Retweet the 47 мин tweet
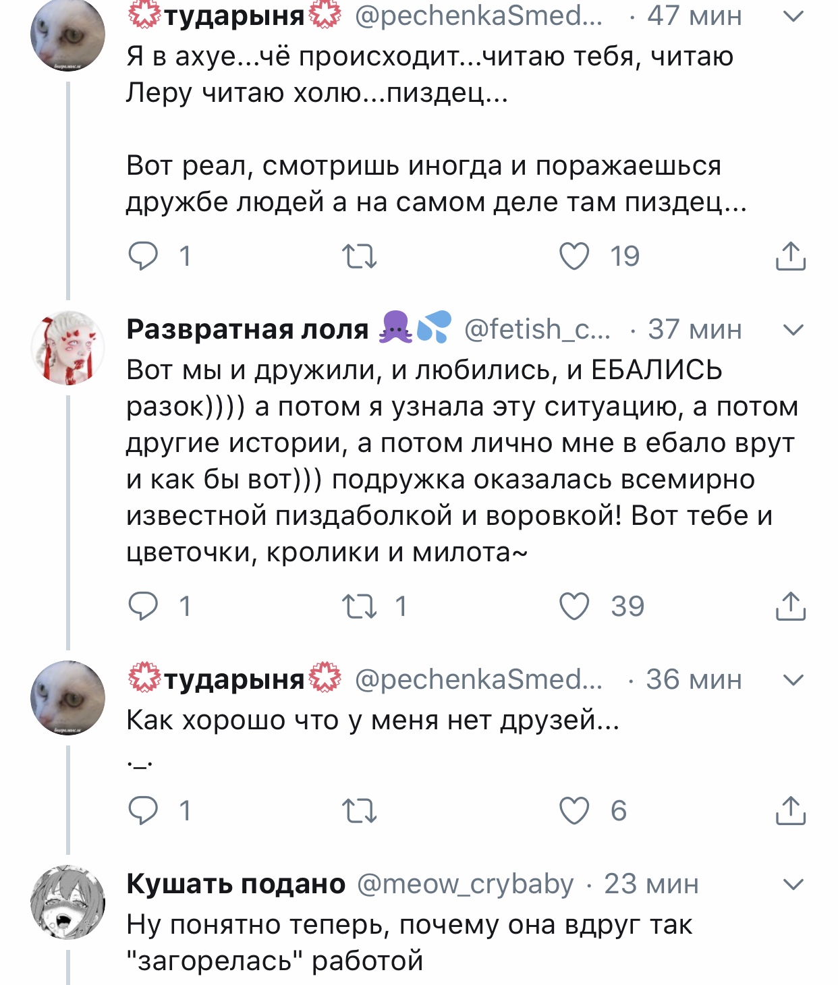This screenshot has height=985, width=838. click(x=359, y=256)
